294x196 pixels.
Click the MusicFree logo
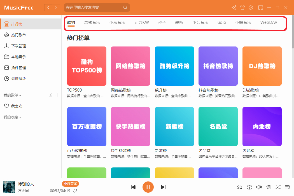click(19, 8)
